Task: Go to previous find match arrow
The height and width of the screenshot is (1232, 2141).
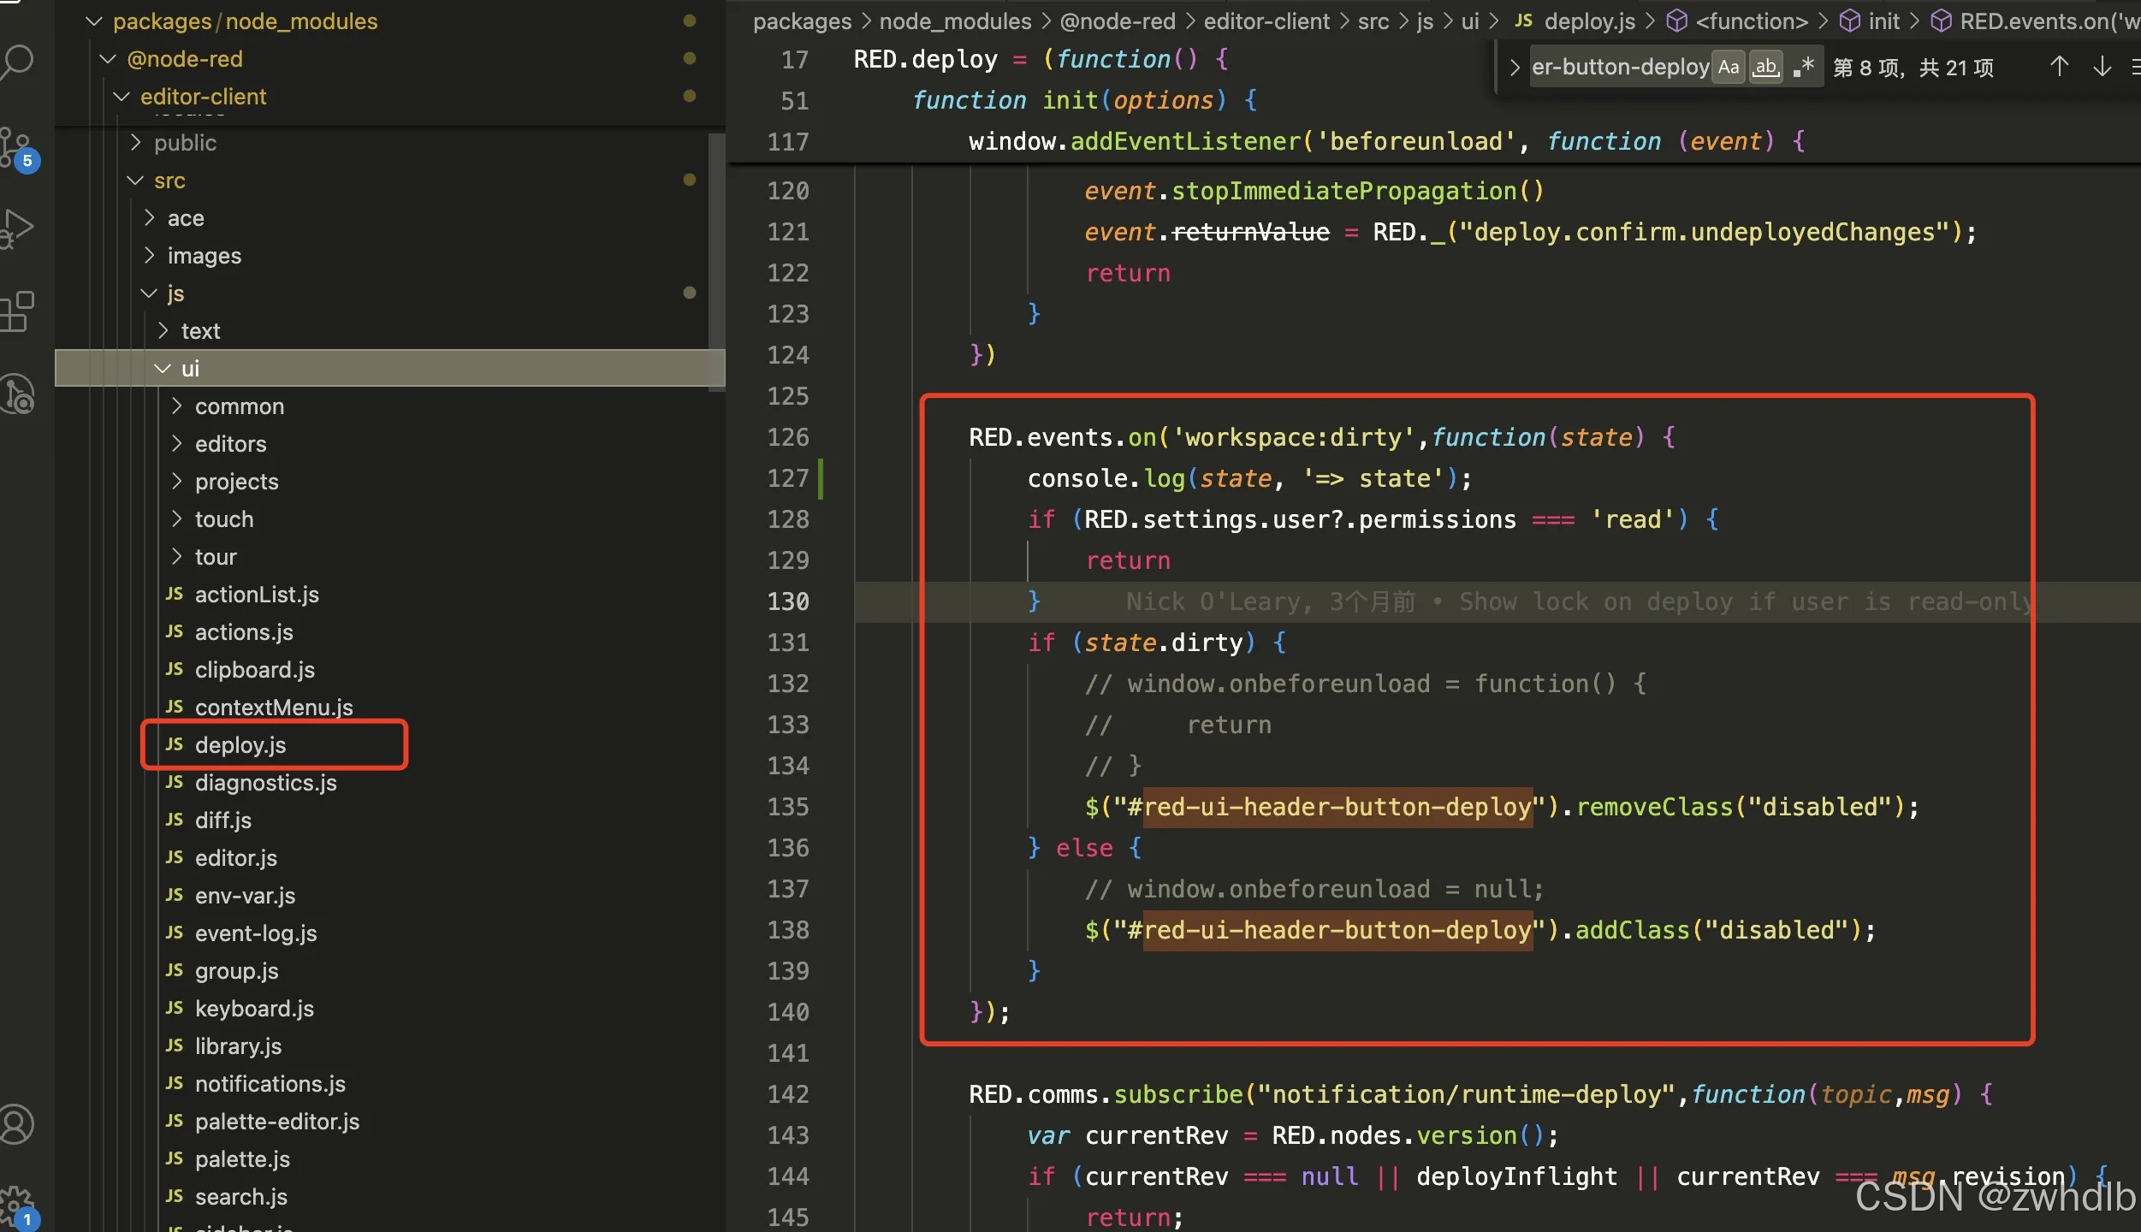Action: [2059, 67]
